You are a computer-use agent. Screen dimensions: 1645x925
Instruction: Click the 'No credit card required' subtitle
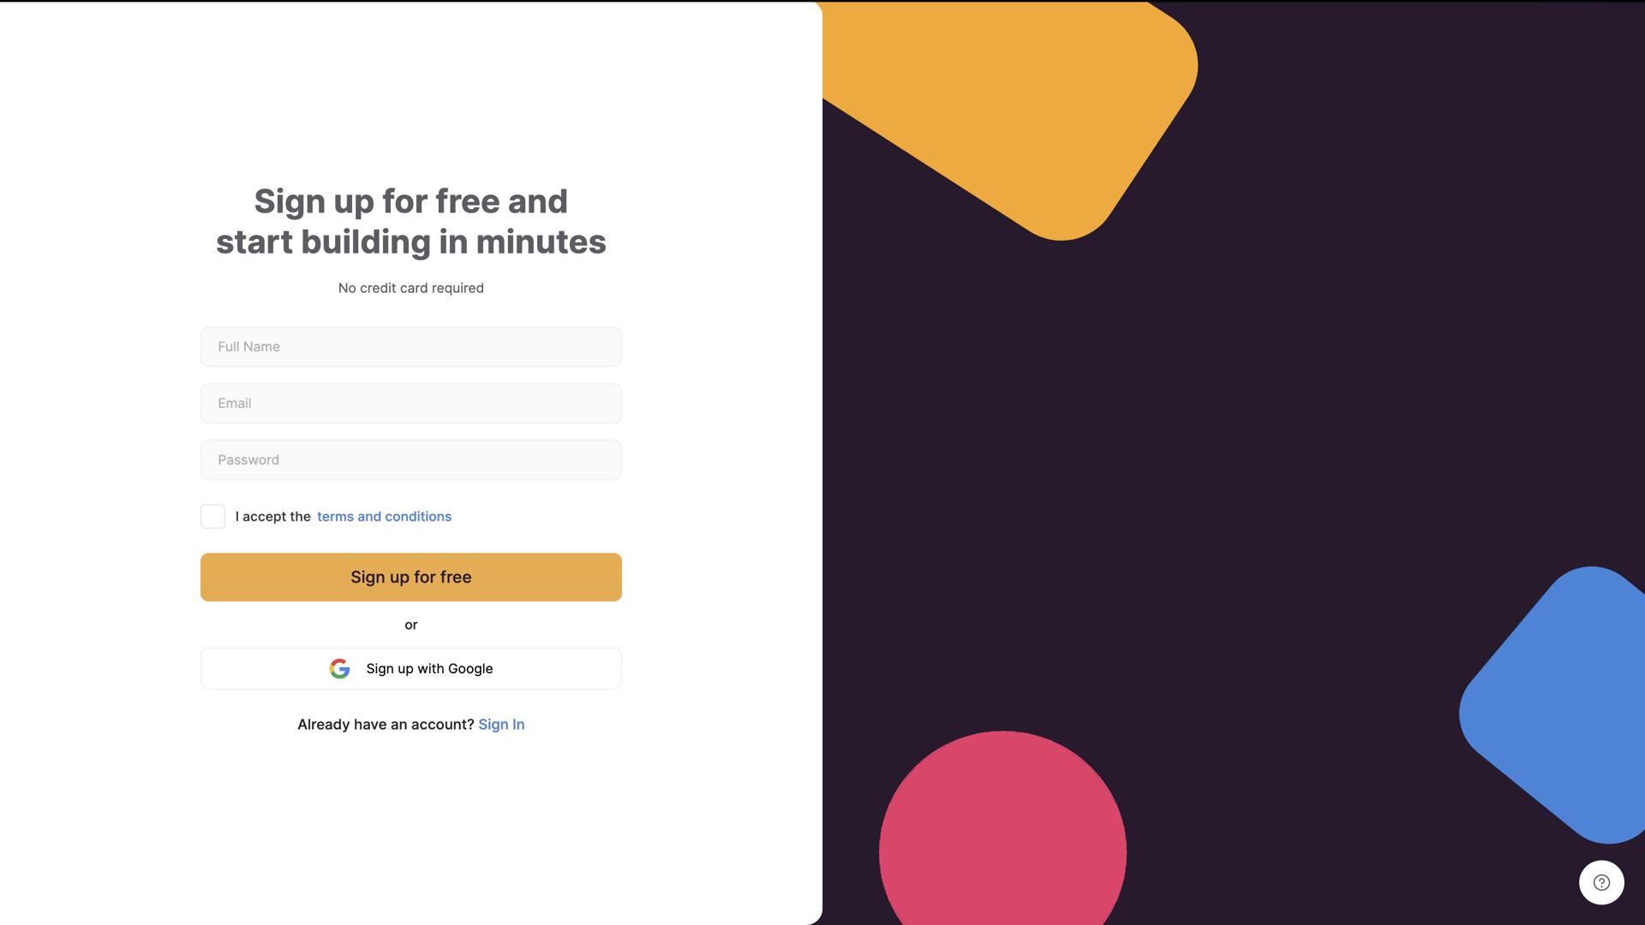coord(411,289)
